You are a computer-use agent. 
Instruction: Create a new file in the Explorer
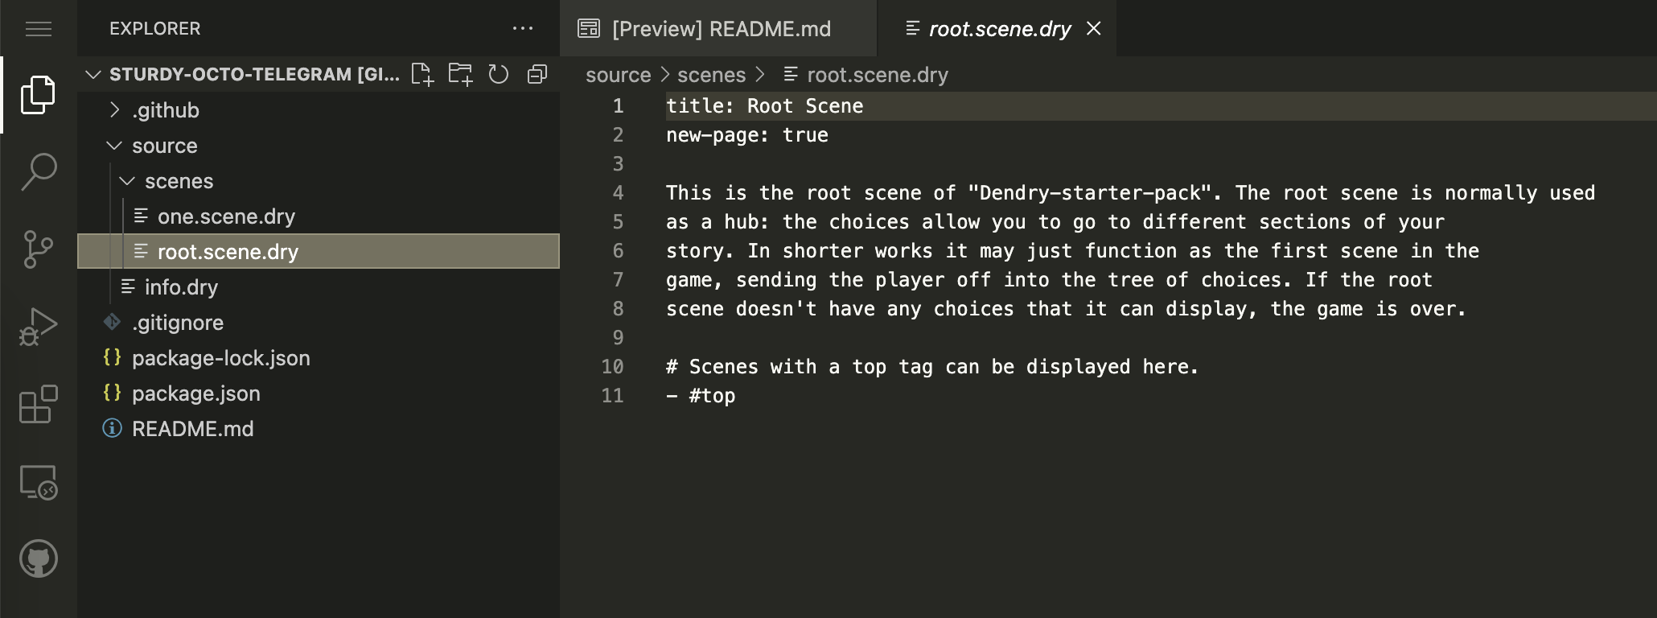(x=421, y=74)
